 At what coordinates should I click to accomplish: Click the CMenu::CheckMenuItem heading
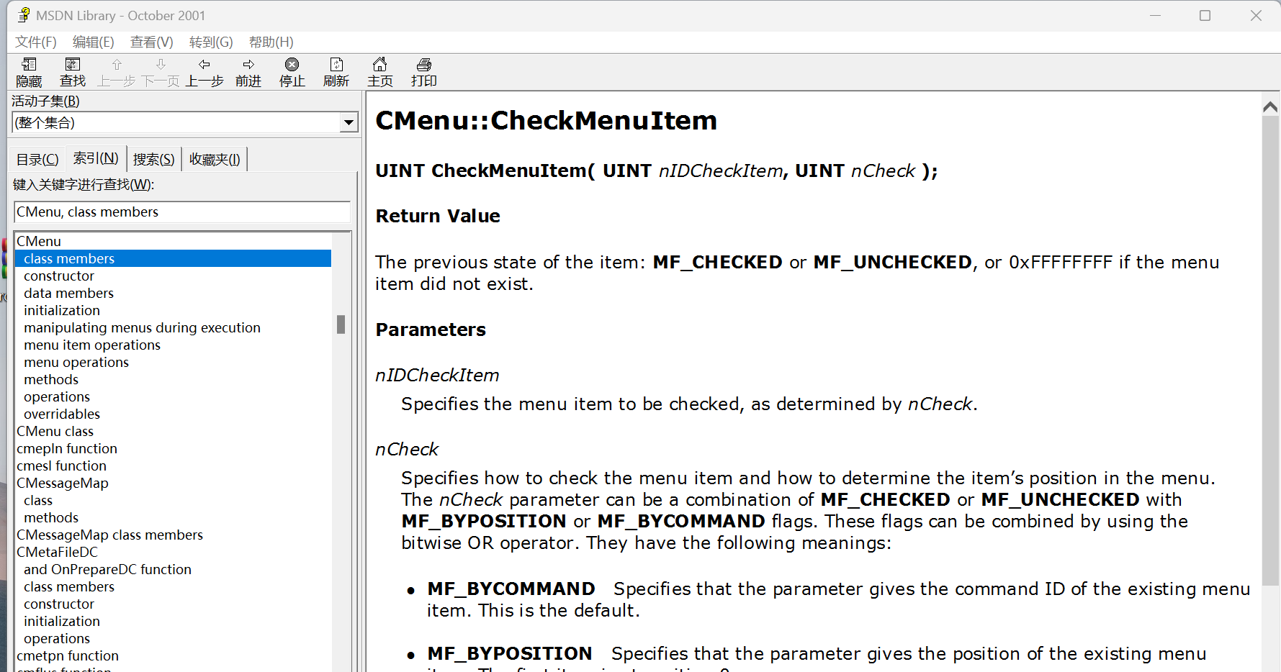tap(547, 120)
